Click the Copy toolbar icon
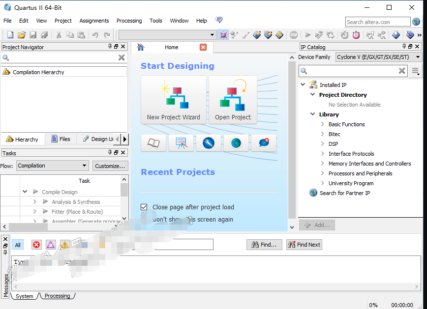Image resolution: width=427 pixels, height=309 pixels. [x=70, y=35]
